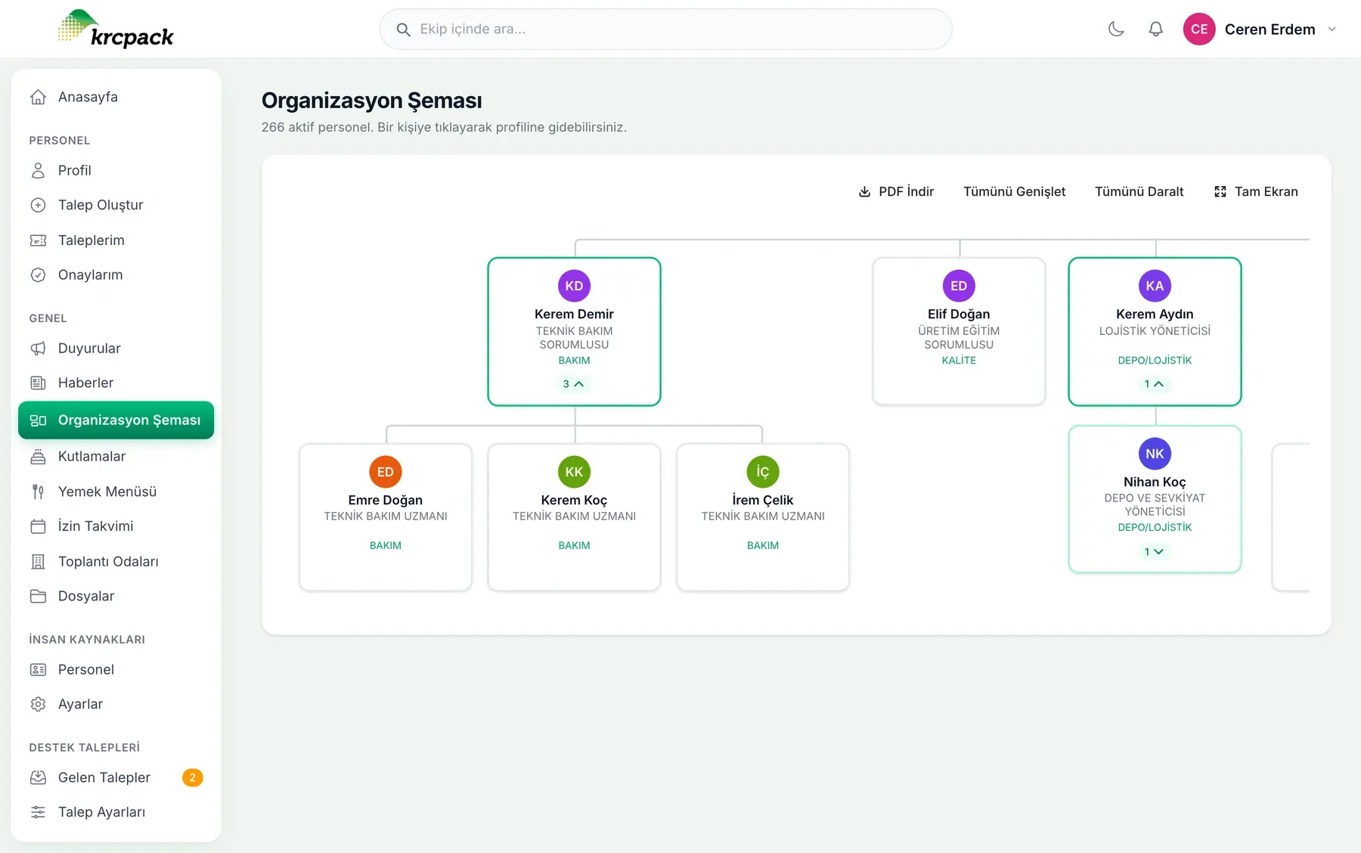This screenshot has width=1361, height=853.
Task: Toggle dark mode moon icon
Action: (1116, 29)
